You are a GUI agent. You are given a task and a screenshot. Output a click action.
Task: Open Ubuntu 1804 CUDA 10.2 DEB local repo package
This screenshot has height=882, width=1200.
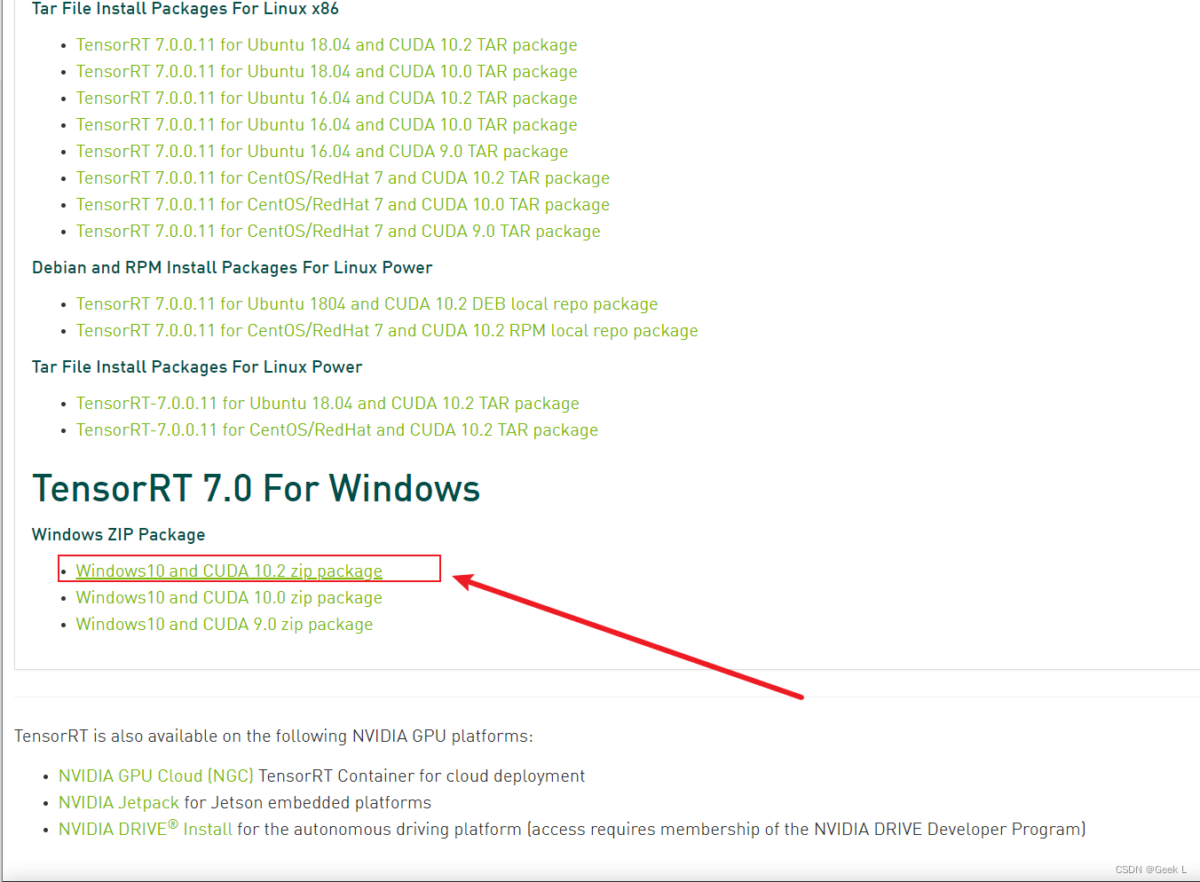tap(367, 304)
